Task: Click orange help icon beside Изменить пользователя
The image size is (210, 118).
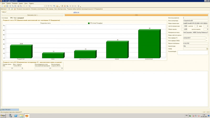Action: coord(15,9)
